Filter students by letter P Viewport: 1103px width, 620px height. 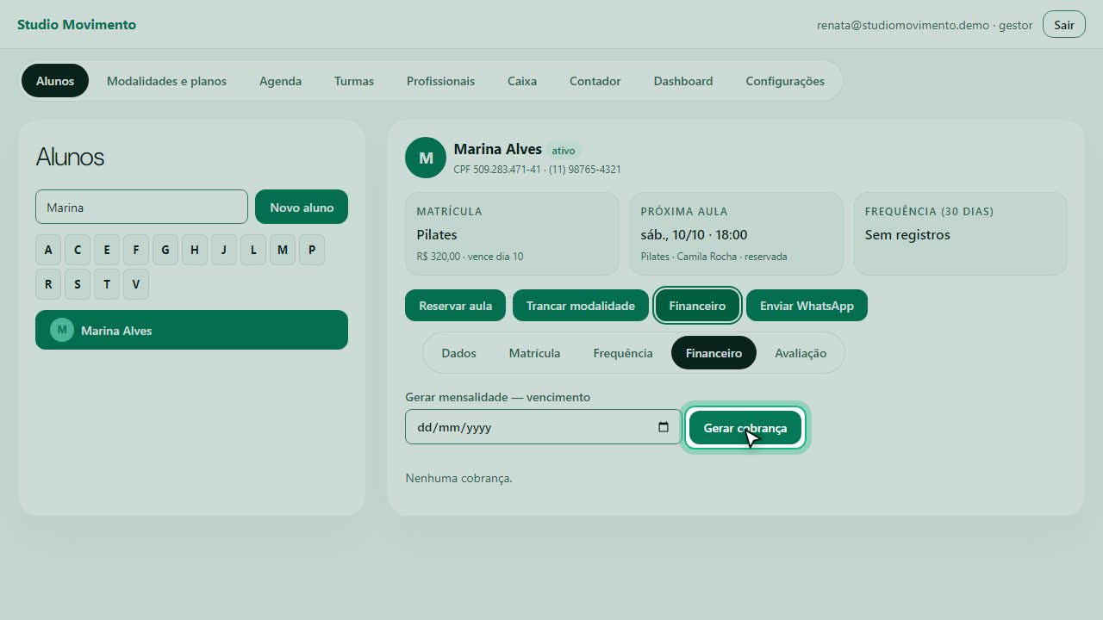tap(312, 250)
